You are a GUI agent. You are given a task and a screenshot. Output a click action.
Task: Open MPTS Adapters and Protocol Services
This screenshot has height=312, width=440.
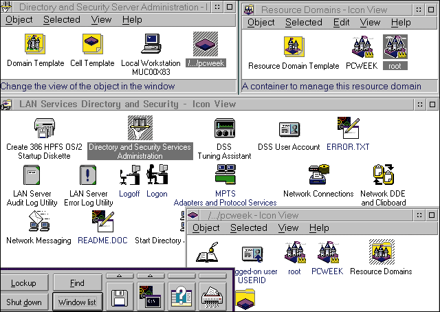coord(225,175)
